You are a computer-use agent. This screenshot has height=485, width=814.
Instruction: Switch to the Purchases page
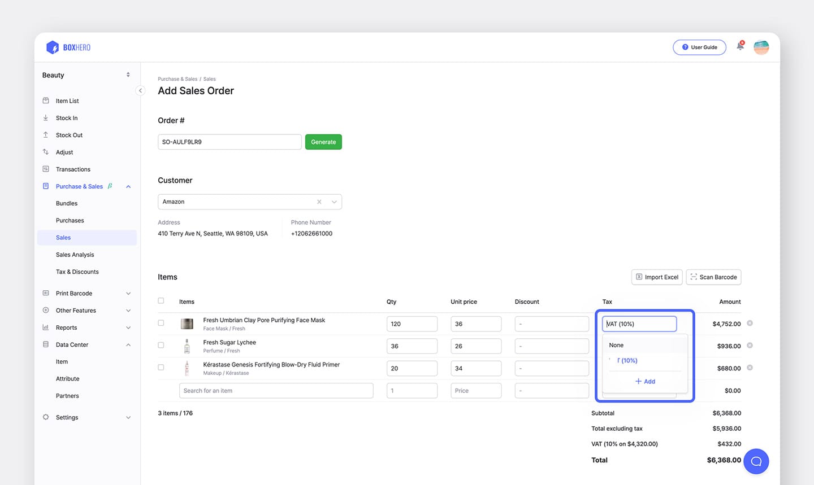coord(70,220)
